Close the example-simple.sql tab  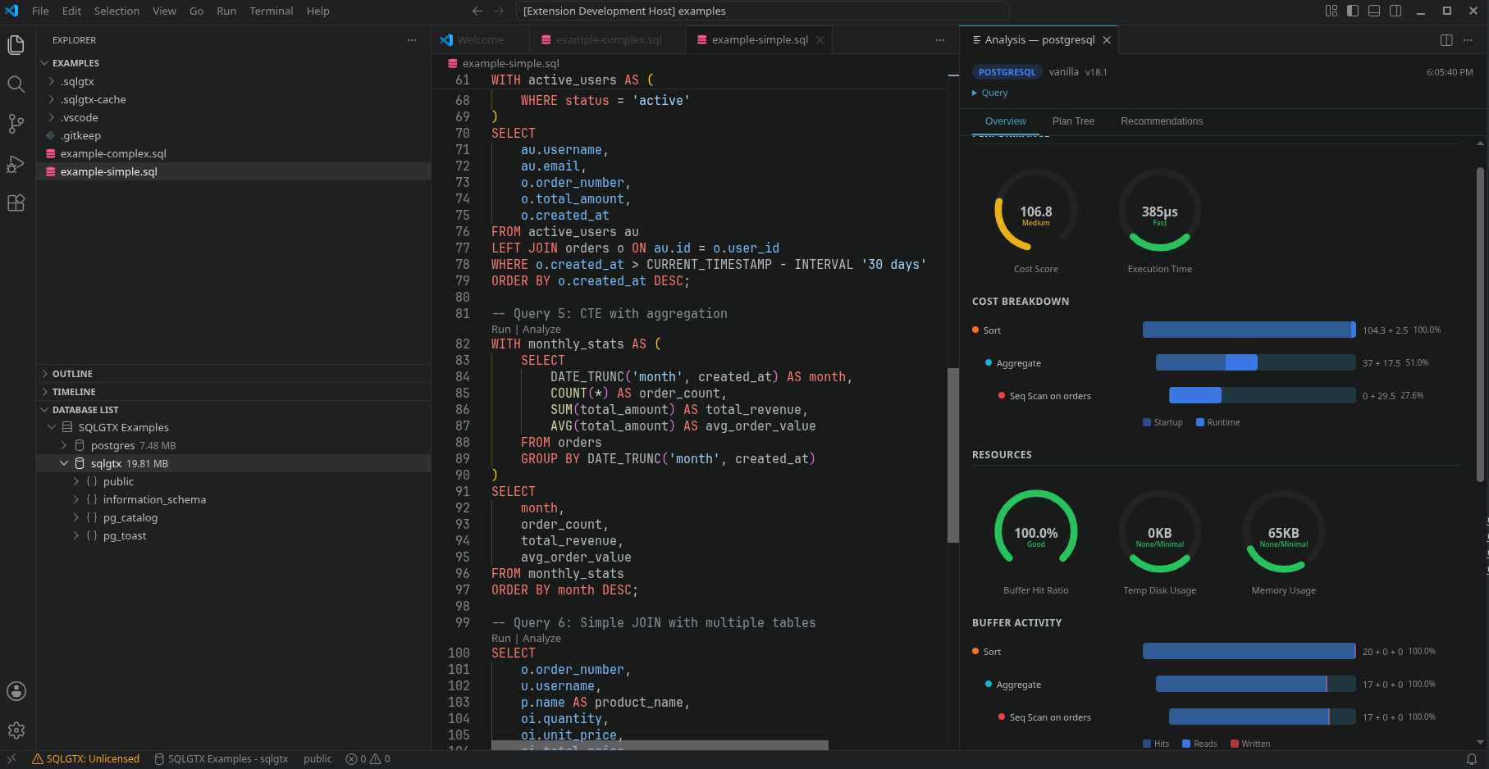coord(820,40)
